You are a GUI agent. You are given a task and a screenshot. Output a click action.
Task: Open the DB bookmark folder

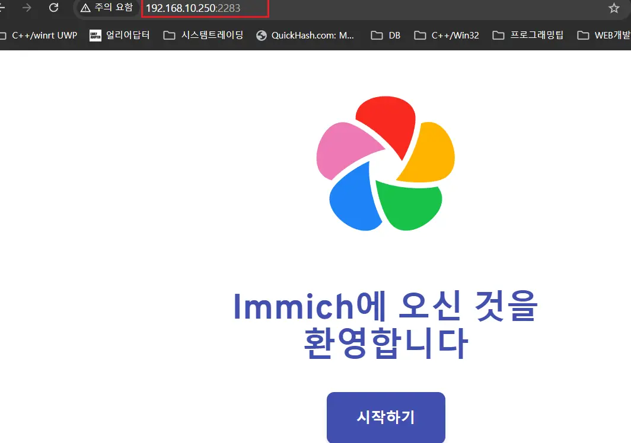386,36
